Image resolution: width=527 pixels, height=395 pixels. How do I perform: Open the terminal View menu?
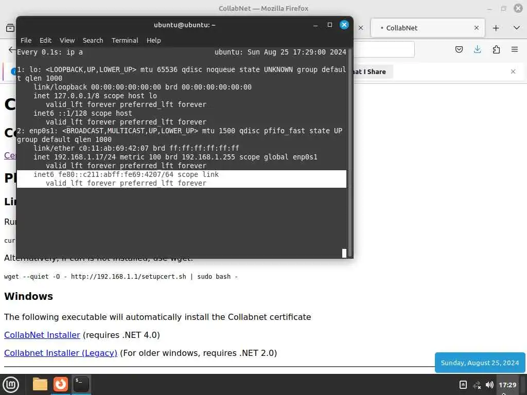(67, 40)
